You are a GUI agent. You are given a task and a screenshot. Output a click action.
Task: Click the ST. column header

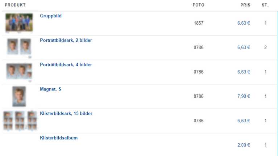(265, 5)
